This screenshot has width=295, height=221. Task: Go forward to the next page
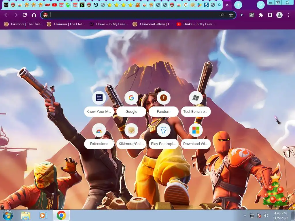click(x=16, y=15)
